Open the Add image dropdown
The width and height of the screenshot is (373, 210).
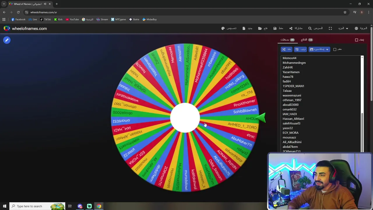point(319,49)
